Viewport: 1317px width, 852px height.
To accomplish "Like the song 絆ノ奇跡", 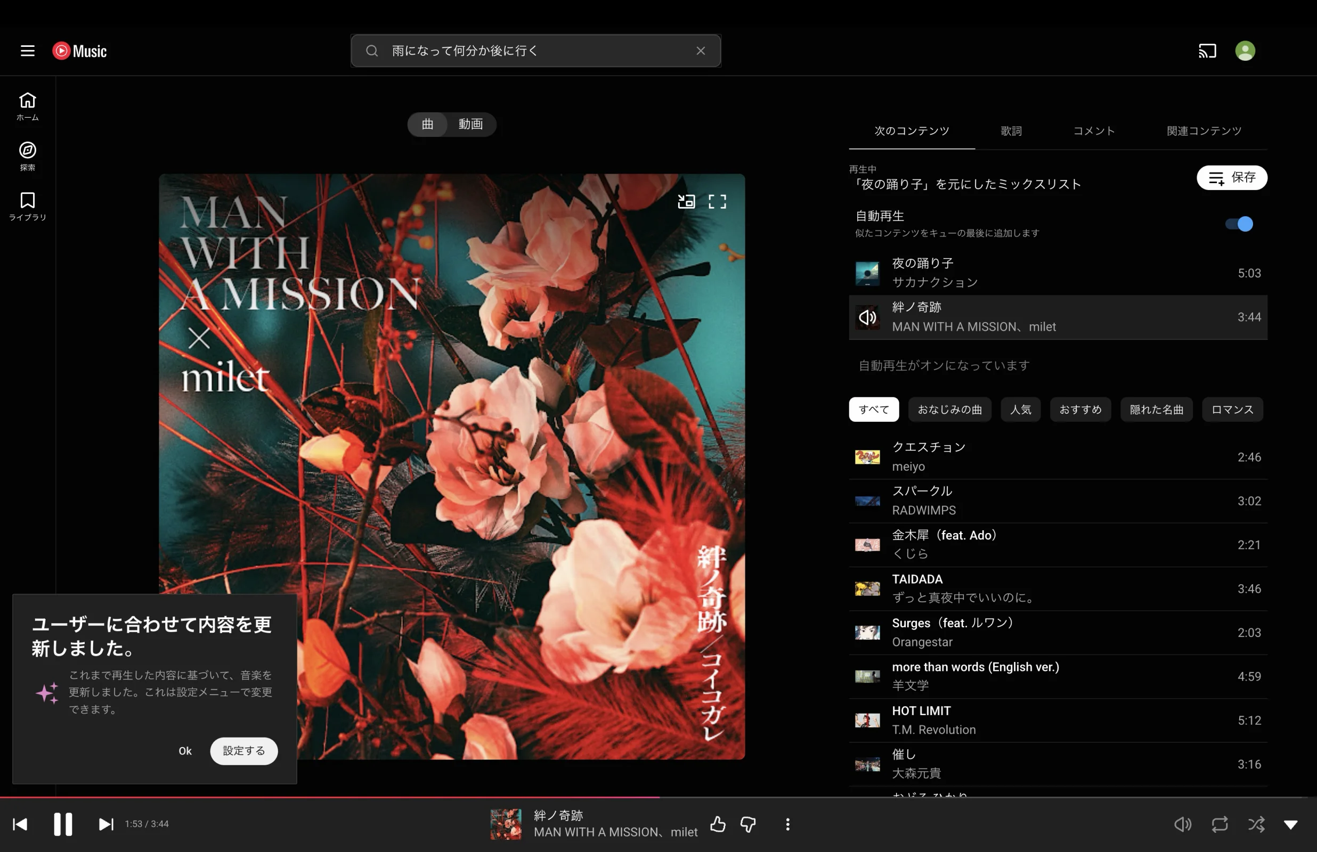I will 718,824.
